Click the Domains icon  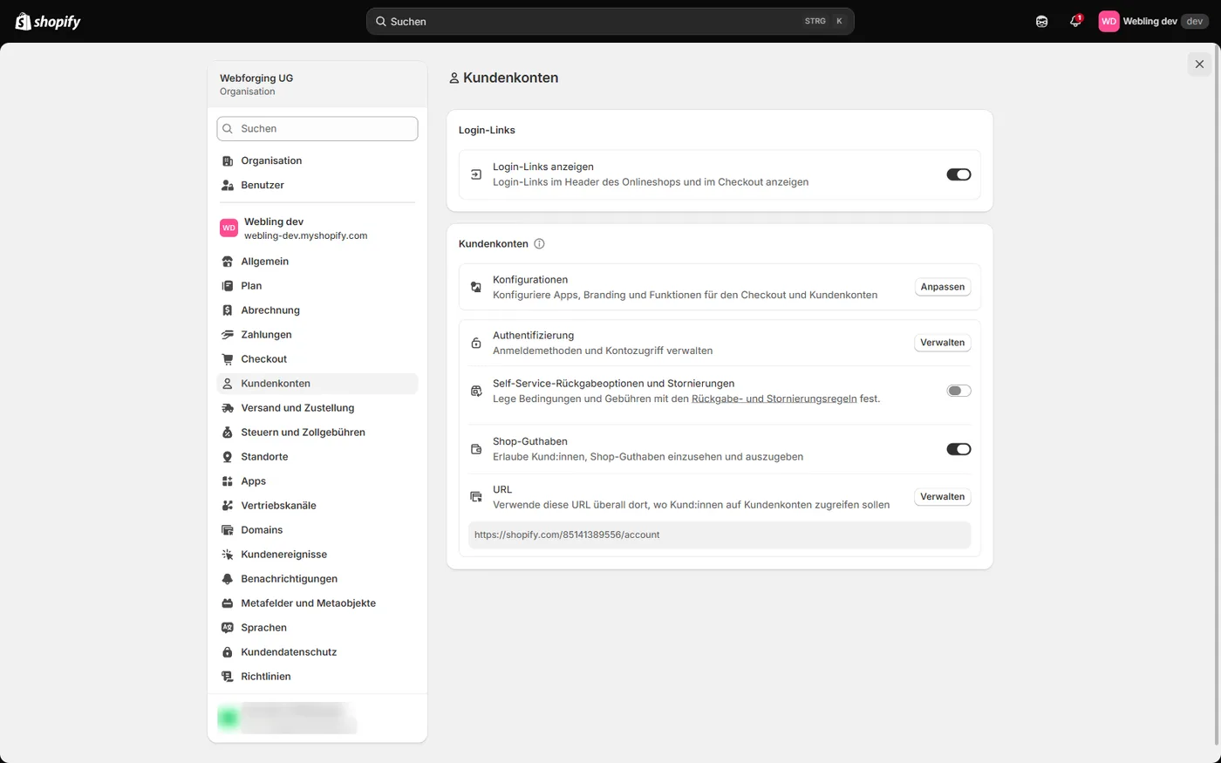click(x=228, y=530)
